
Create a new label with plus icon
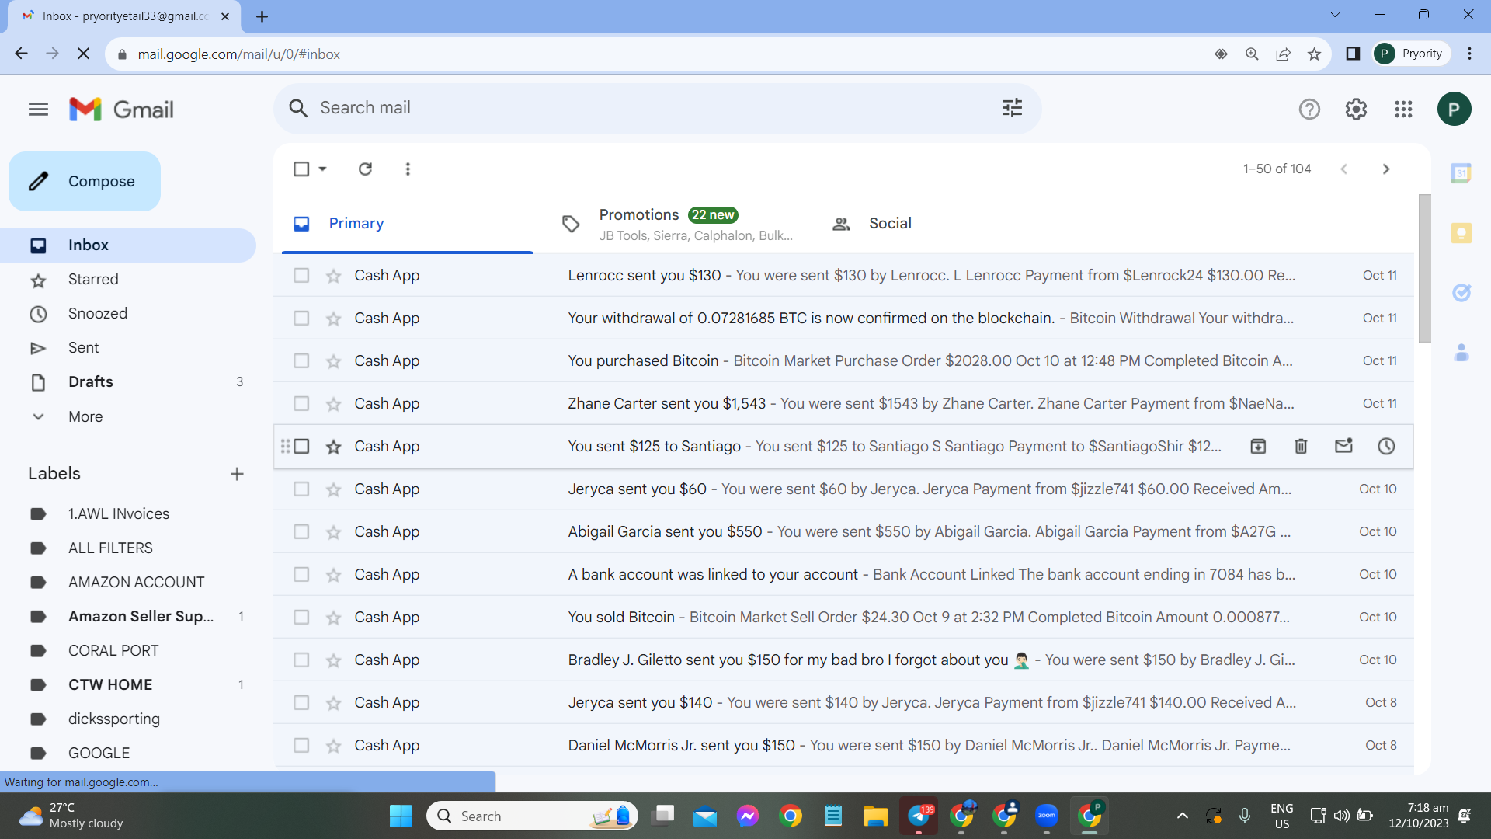coord(237,474)
